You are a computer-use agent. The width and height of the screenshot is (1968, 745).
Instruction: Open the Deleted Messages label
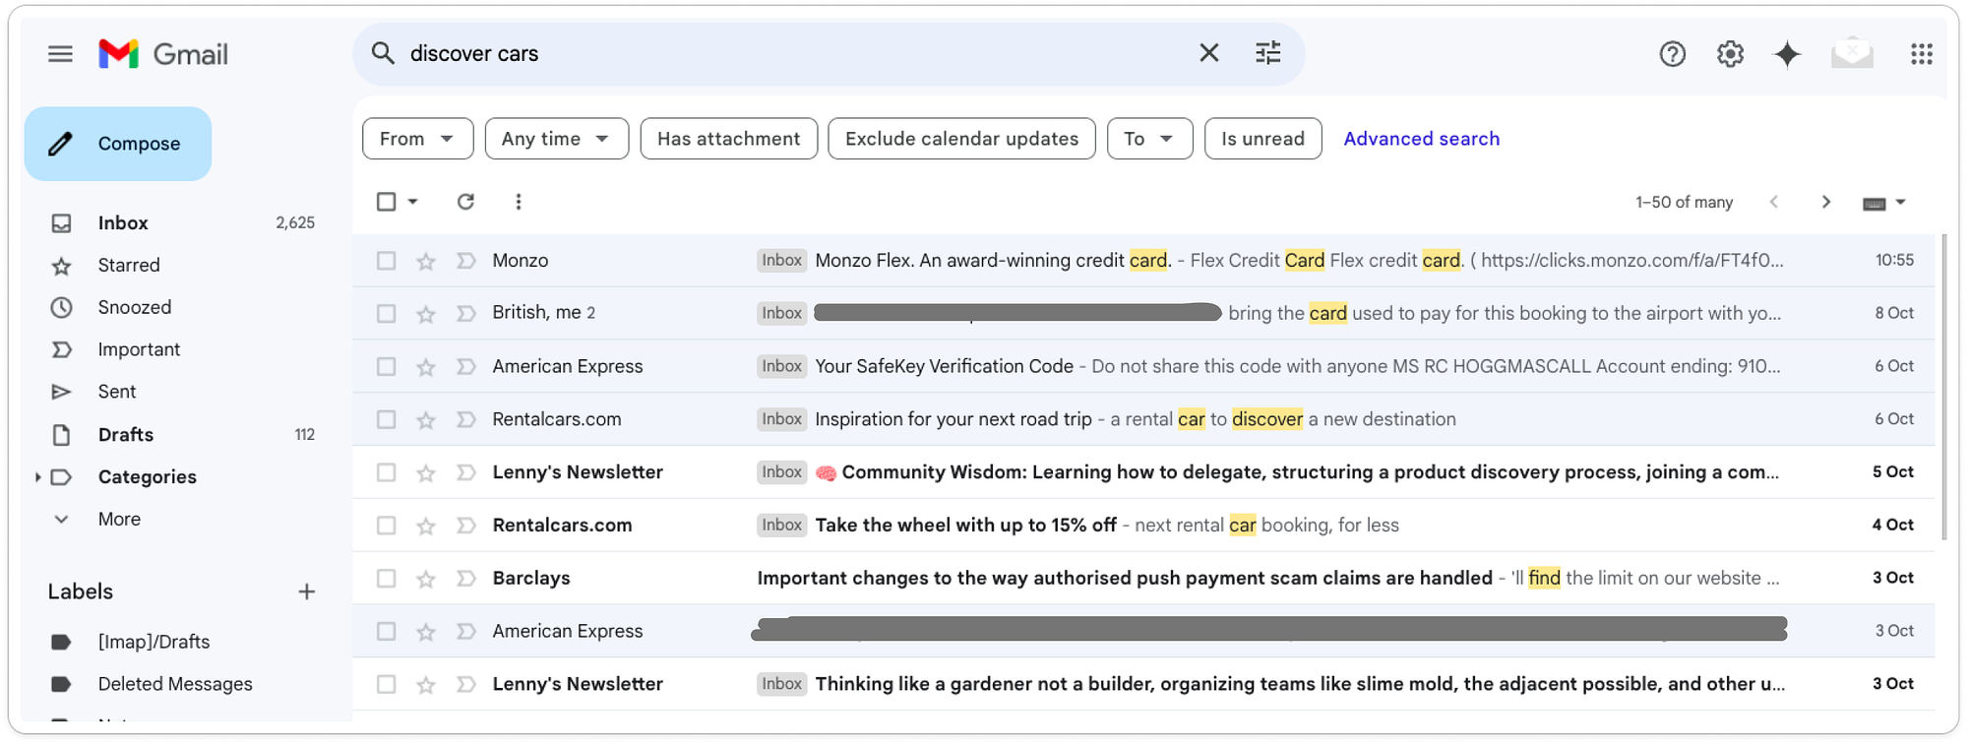pos(175,684)
